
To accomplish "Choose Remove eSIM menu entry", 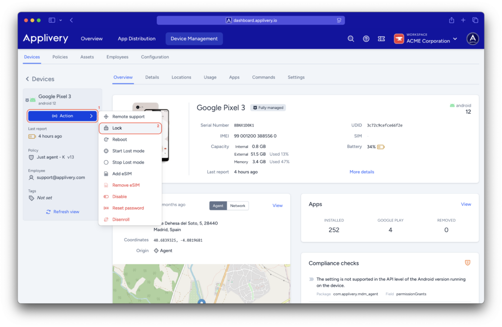I will pos(130,185).
